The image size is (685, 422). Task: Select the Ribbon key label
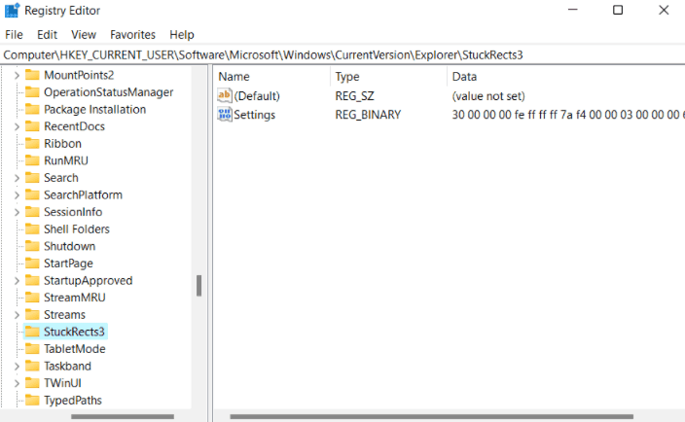pos(62,144)
